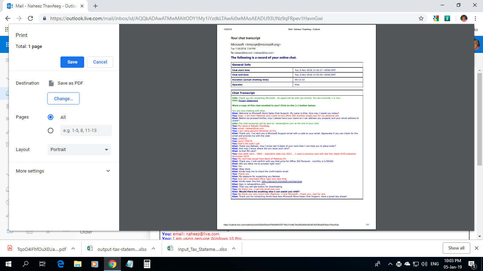Viewport: 483px width, 271px height.
Task: Open Calculator from taskbar
Action: [x=147, y=264]
